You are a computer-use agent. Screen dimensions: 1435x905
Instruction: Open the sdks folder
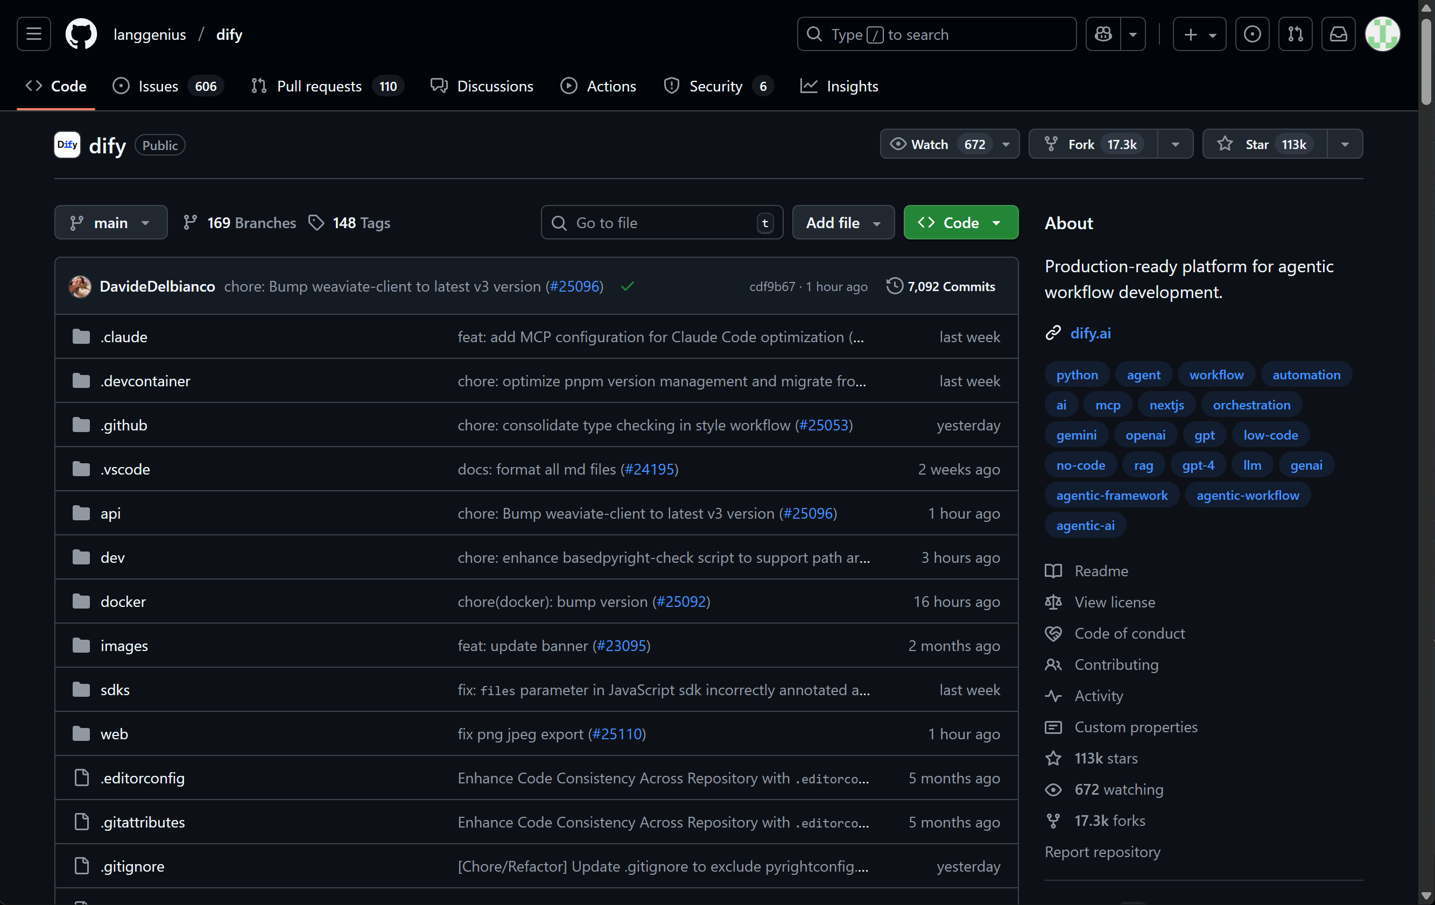[x=115, y=689]
